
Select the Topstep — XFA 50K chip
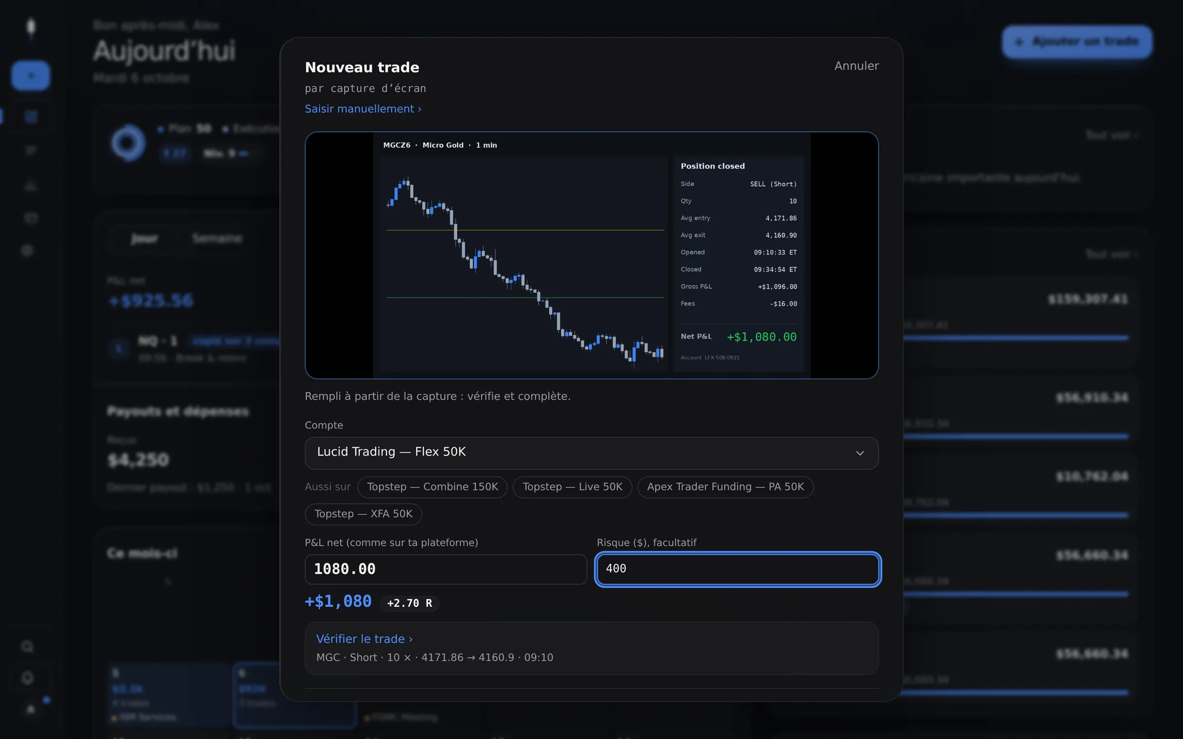[363, 514]
